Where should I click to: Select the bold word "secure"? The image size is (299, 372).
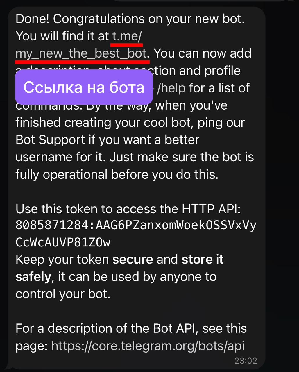[x=133, y=260]
